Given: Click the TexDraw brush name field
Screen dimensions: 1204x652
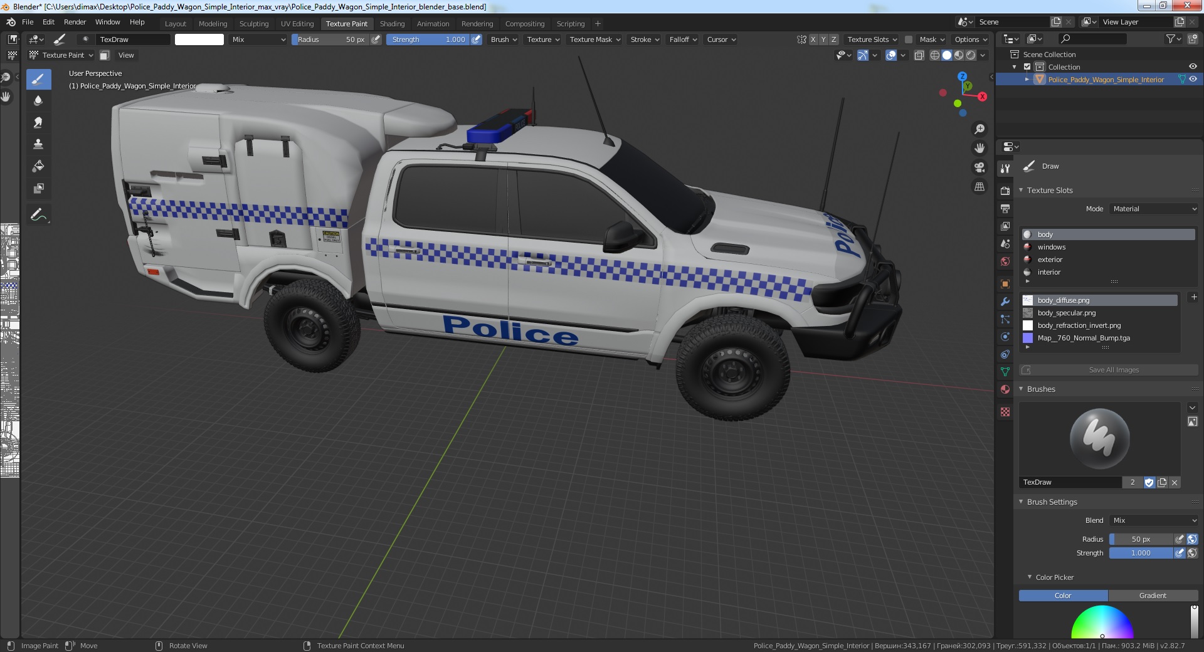Looking at the screenshot, I should (1070, 482).
